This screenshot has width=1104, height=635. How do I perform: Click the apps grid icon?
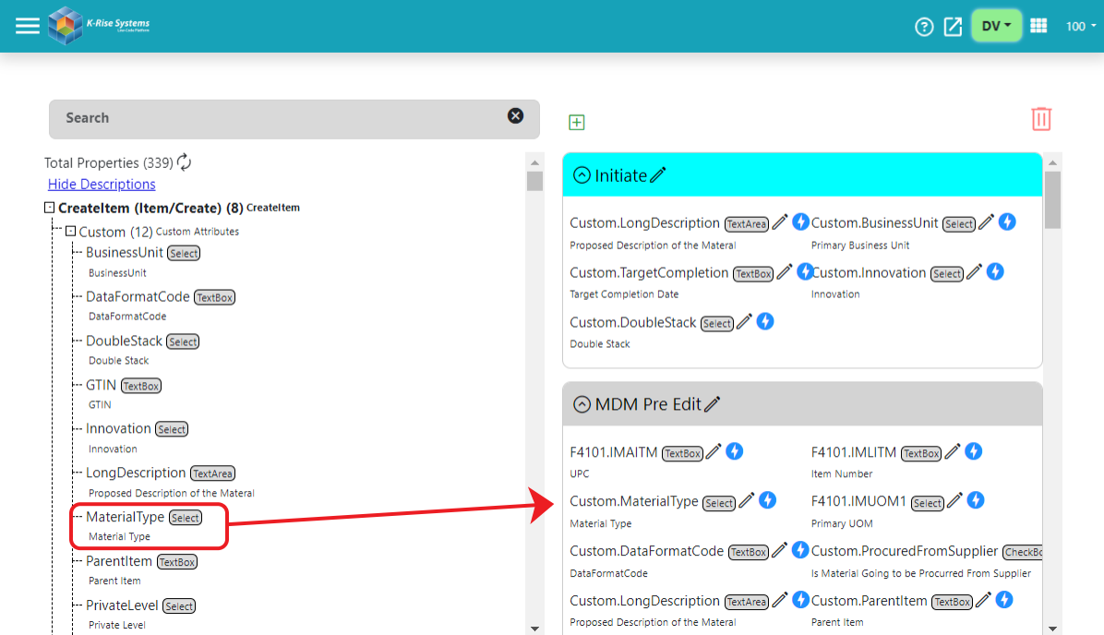click(x=1038, y=25)
